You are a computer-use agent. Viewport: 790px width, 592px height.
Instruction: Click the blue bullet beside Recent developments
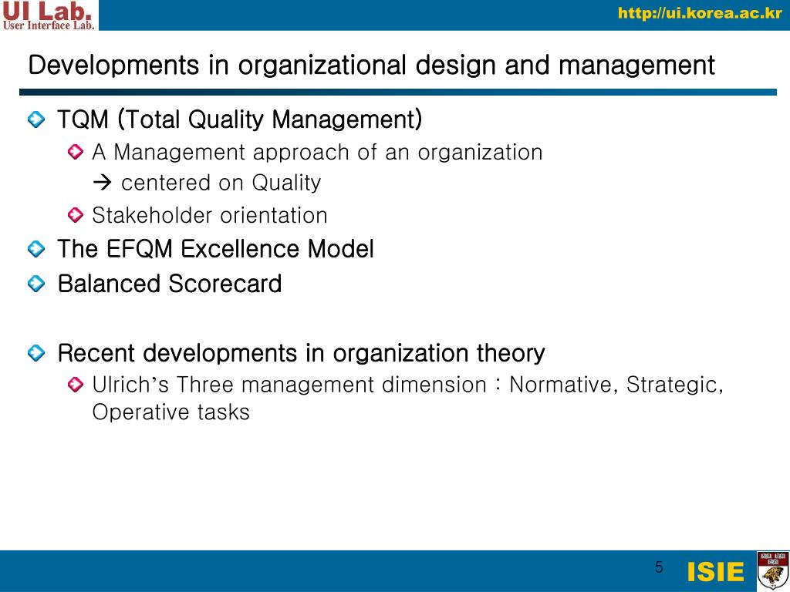36,353
